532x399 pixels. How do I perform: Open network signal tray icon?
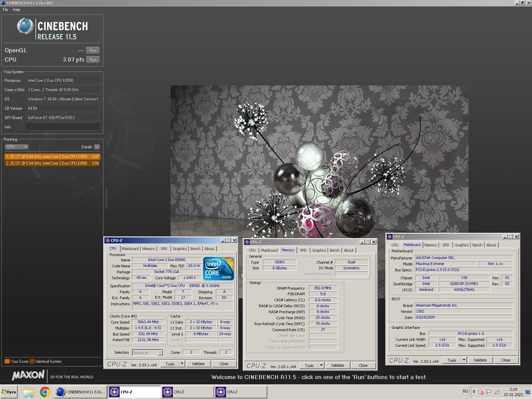[497, 392]
